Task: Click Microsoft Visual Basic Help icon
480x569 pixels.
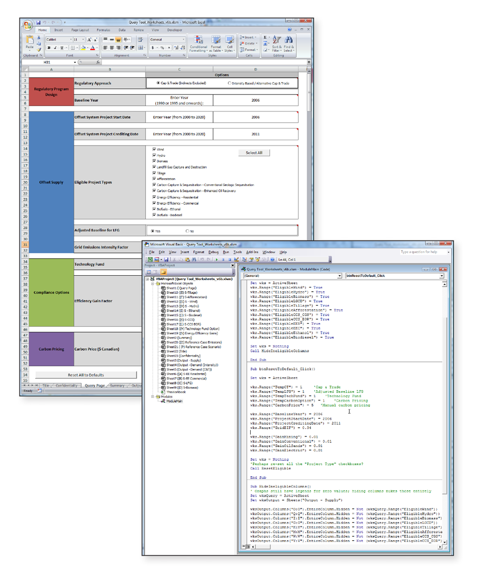Action: coord(272,260)
